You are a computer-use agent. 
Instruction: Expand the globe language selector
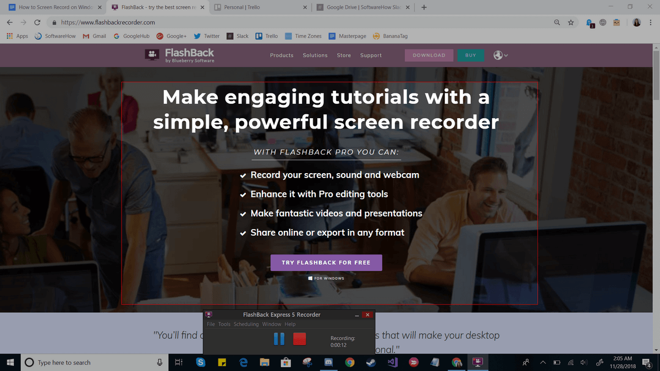coord(500,55)
